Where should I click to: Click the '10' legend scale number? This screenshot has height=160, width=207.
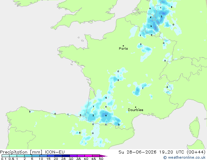(x=41, y=159)
